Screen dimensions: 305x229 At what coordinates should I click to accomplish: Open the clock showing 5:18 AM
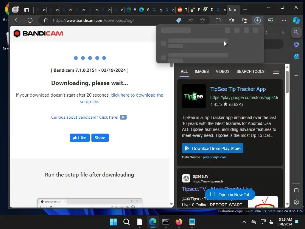(x=285, y=222)
